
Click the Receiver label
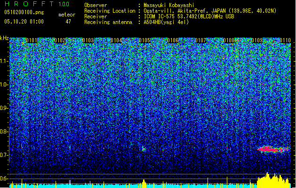pyautogui.click(x=96, y=16)
